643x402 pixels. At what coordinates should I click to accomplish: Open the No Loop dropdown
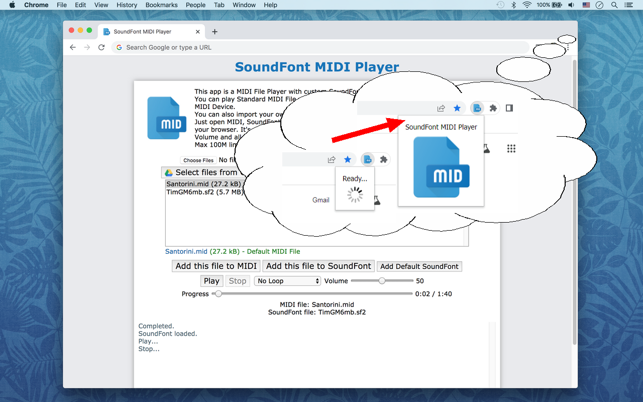pyautogui.click(x=287, y=281)
